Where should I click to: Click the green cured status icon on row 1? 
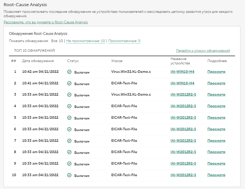coord(69,72)
